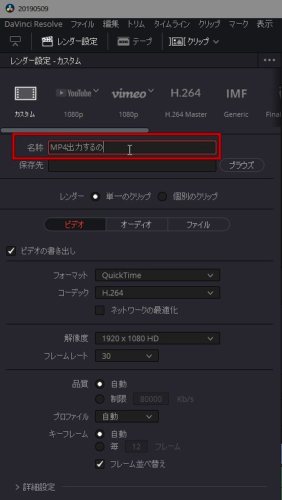This screenshot has width=282, height=500.
Task: Click the ブラウズ button
Action: pos(242,165)
